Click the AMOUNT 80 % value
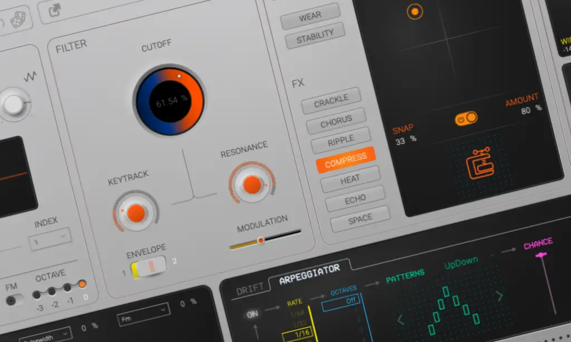Viewport: 571px width, 342px height. [x=531, y=110]
